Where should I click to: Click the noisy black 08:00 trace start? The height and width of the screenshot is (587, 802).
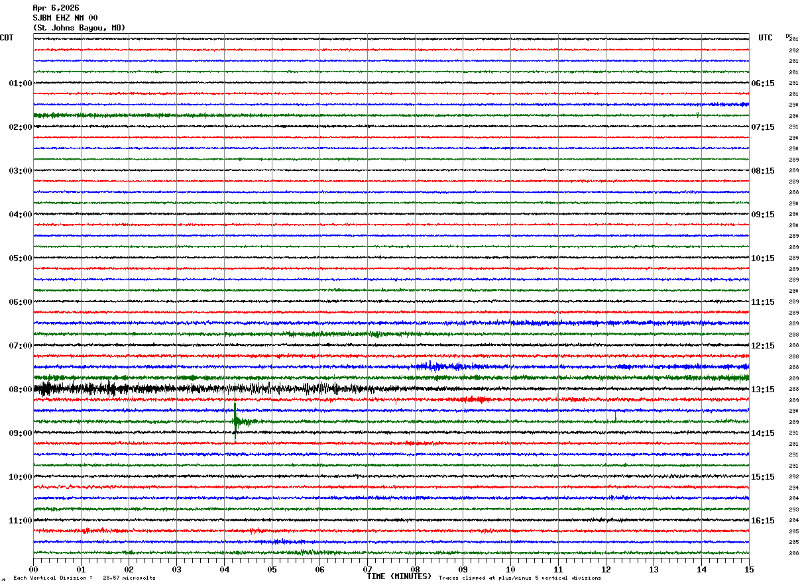(46, 389)
